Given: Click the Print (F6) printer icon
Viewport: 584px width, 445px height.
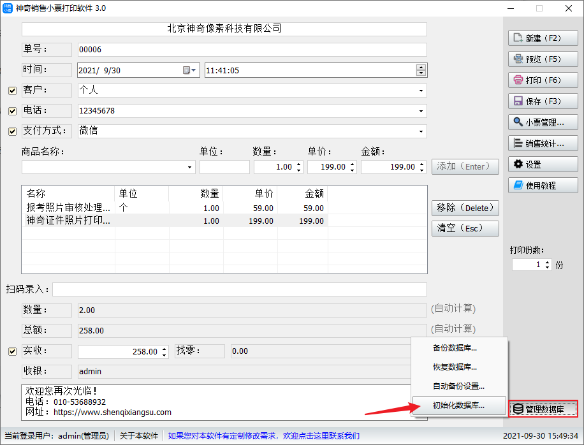Looking at the screenshot, I should point(518,80).
